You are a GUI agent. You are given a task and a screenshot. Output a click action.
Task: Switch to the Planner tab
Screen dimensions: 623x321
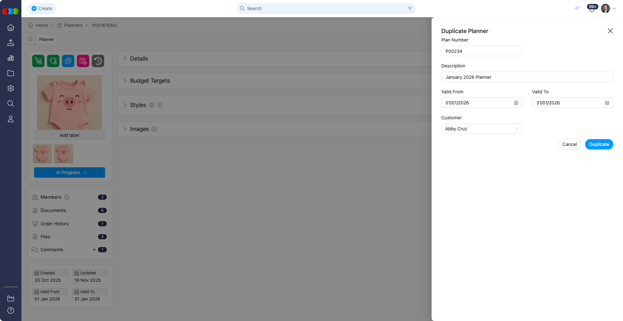click(x=46, y=39)
